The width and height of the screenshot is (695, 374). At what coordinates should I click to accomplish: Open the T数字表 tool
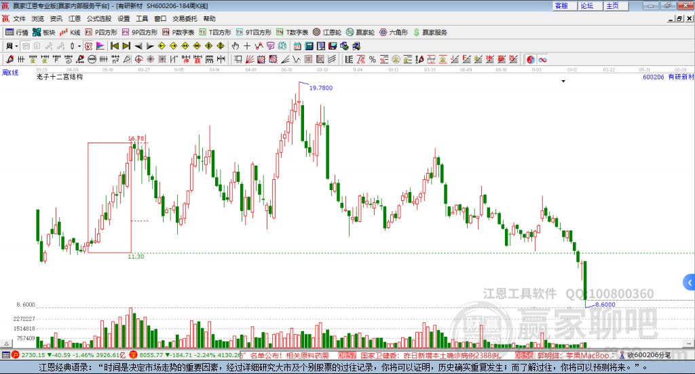tap(292, 33)
